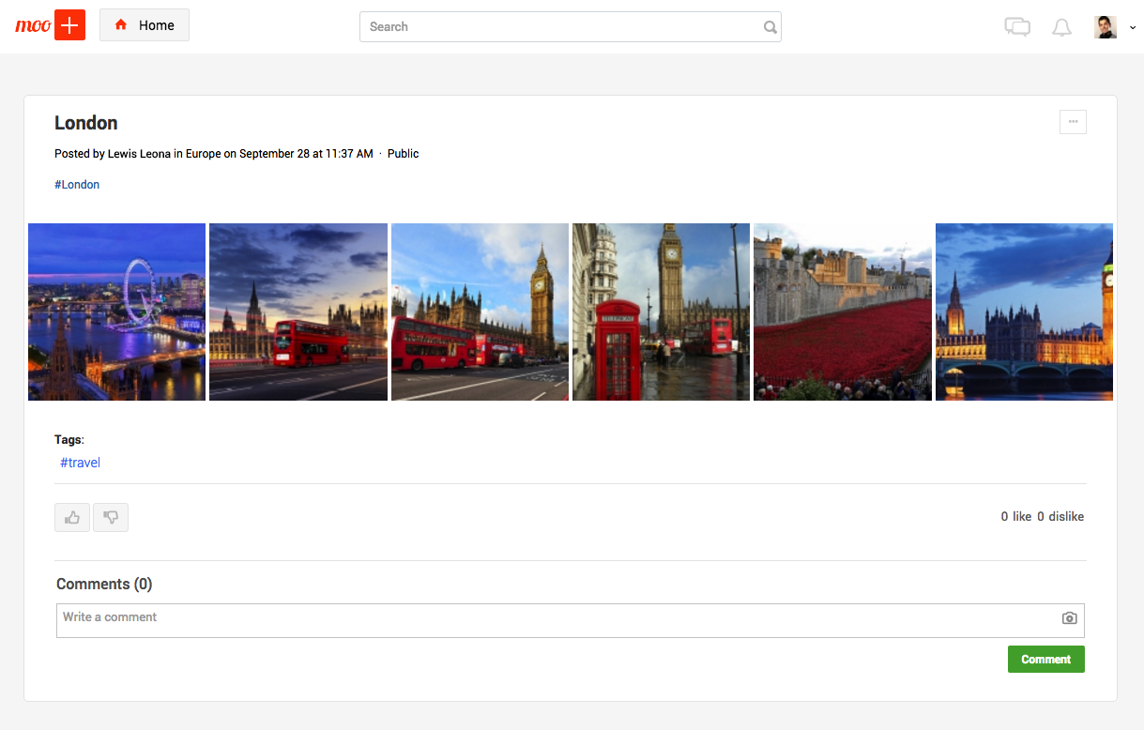Click the user profile avatar
The height and width of the screenshot is (730, 1144).
click(1106, 26)
